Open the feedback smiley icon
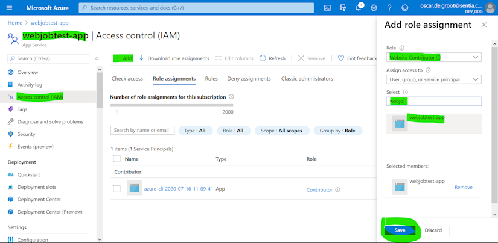498x243 pixels. point(404,8)
